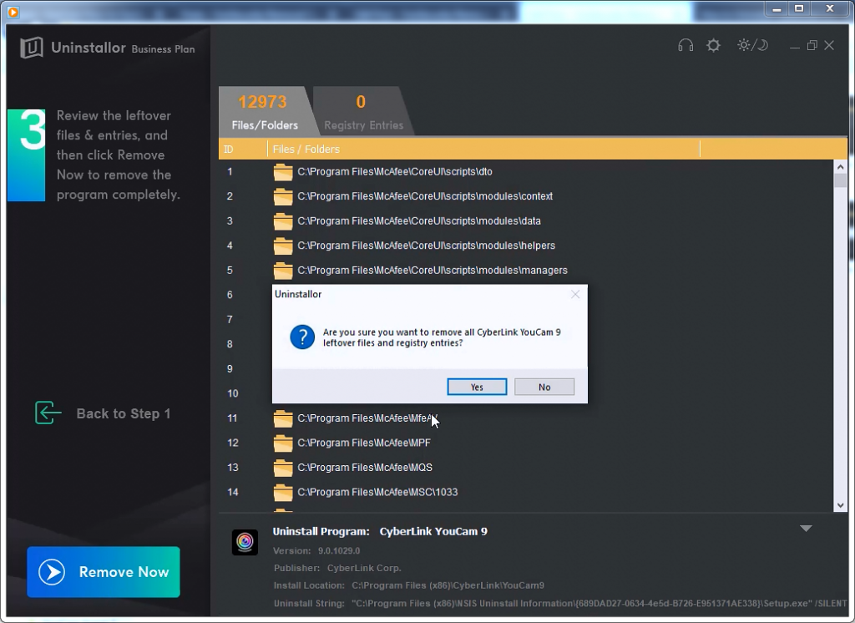The image size is (855, 623).
Task: Toggle light/dark theme icon
Action: pos(752,45)
